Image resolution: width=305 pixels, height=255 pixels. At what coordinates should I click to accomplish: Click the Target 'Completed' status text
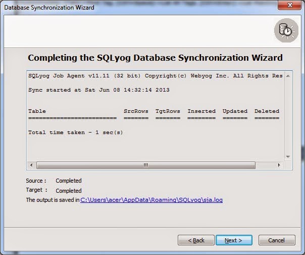69,191
